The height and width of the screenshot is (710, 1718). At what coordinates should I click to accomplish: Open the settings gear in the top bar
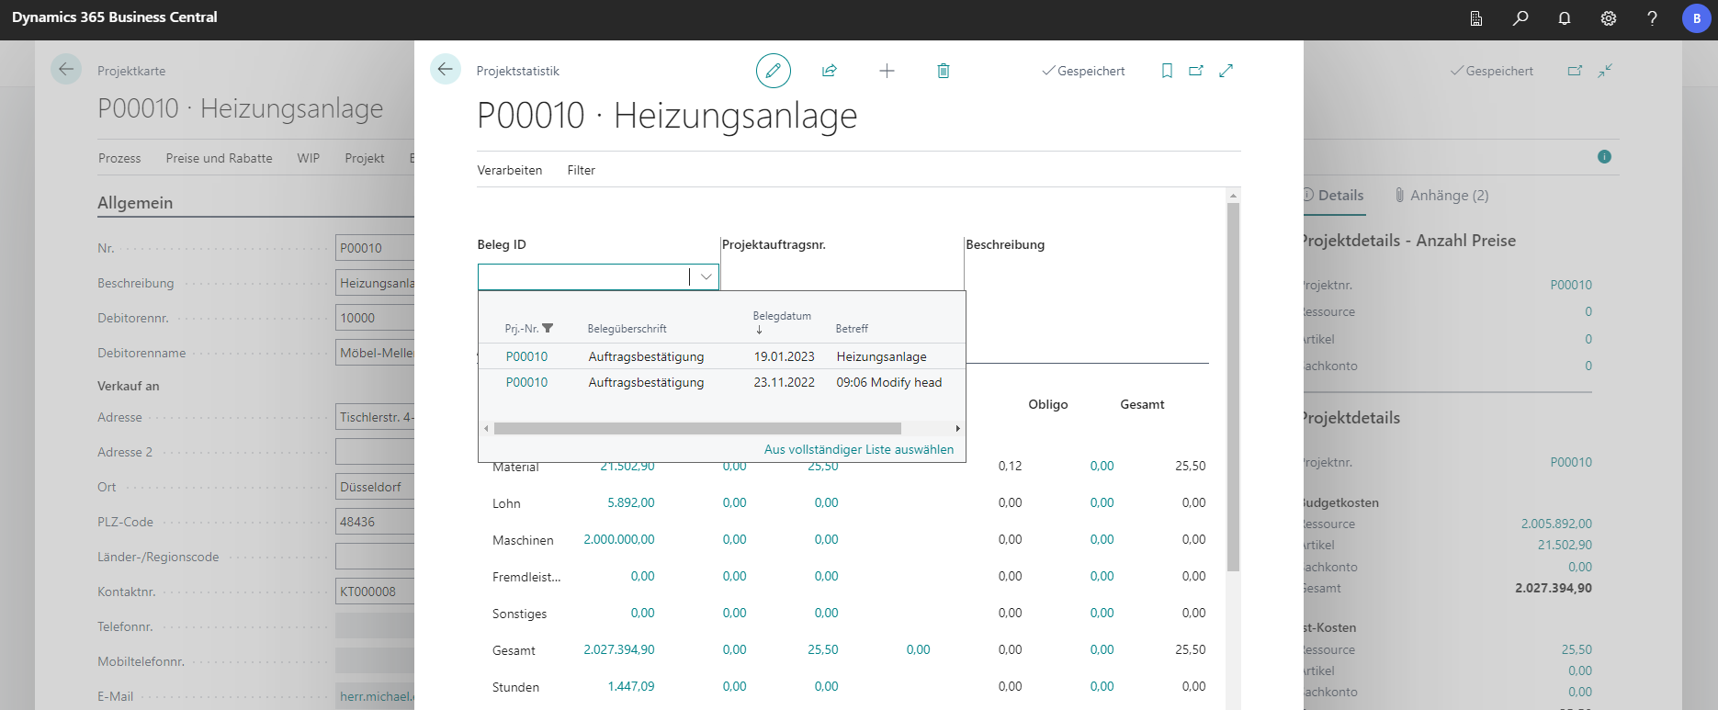click(1609, 18)
